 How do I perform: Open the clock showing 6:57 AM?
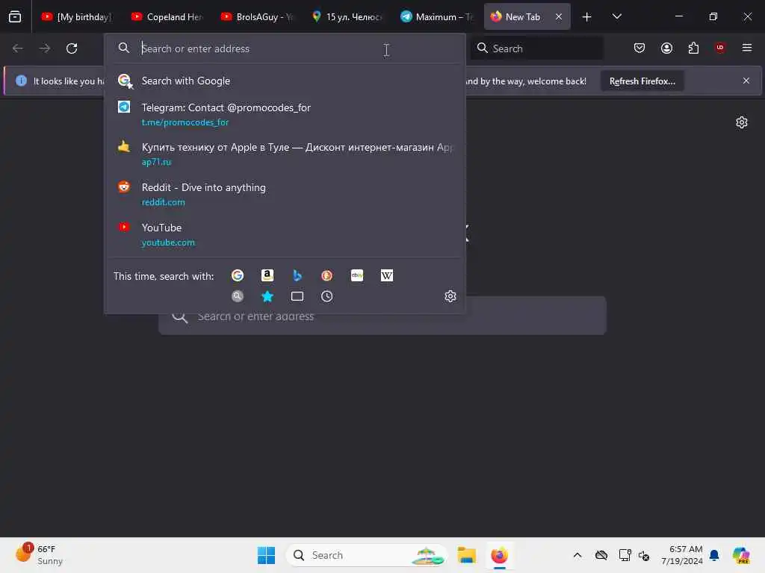point(682,555)
